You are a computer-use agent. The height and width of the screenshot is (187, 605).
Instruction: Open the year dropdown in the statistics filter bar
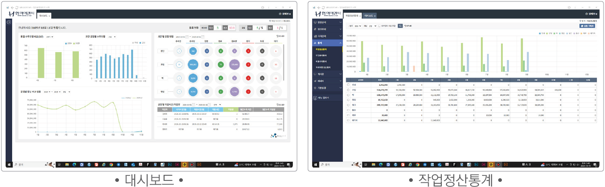(x=357, y=26)
